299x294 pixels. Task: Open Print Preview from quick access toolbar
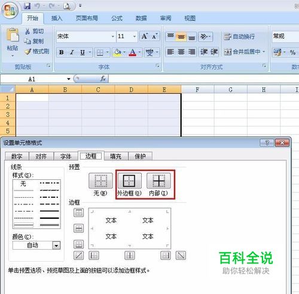[66, 6]
